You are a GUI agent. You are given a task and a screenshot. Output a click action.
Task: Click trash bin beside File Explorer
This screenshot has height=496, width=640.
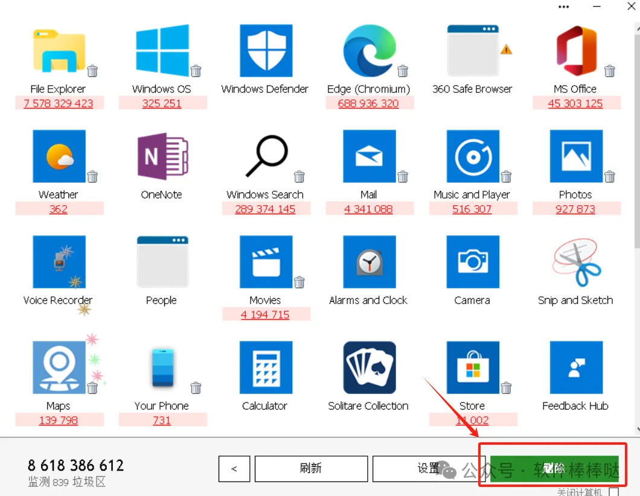92,71
